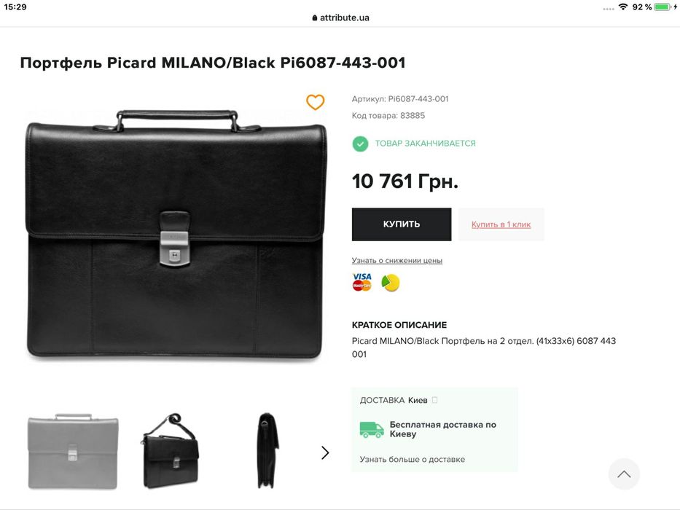Image resolution: width=680 pixels, height=510 pixels.
Task: Tap the battery indicator in status bar
Action: click(663, 7)
